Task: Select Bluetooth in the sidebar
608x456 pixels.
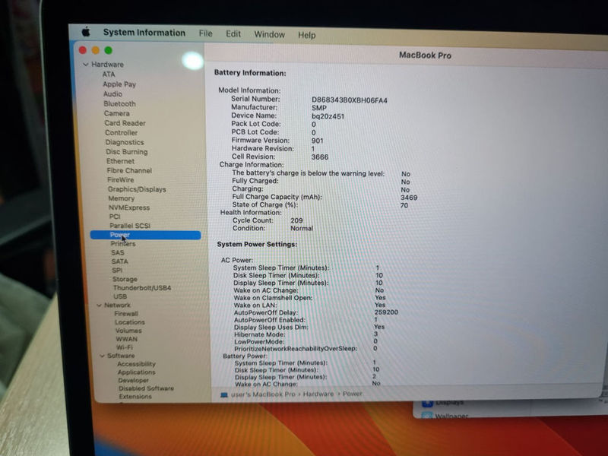Action: (119, 103)
